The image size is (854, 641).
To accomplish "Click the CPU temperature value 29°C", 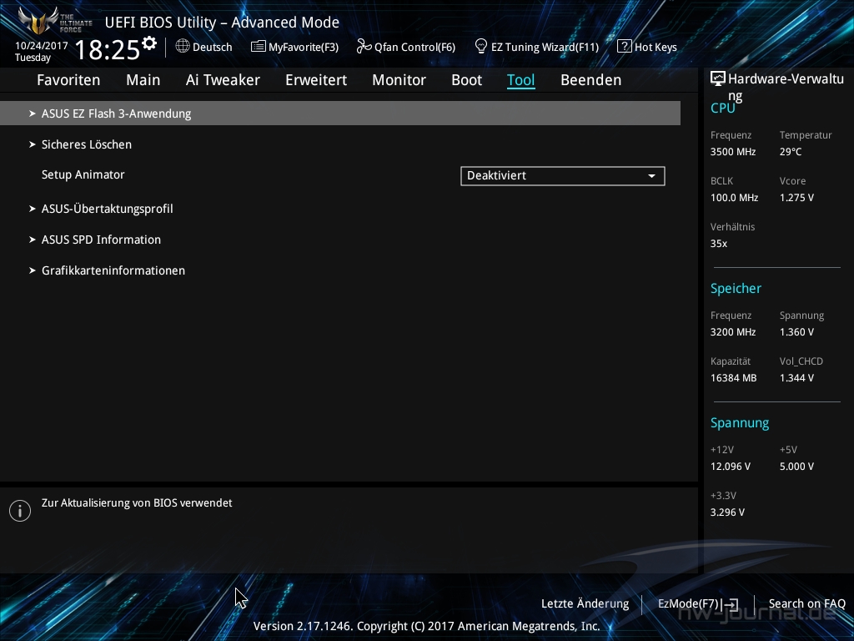I will (791, 152).
